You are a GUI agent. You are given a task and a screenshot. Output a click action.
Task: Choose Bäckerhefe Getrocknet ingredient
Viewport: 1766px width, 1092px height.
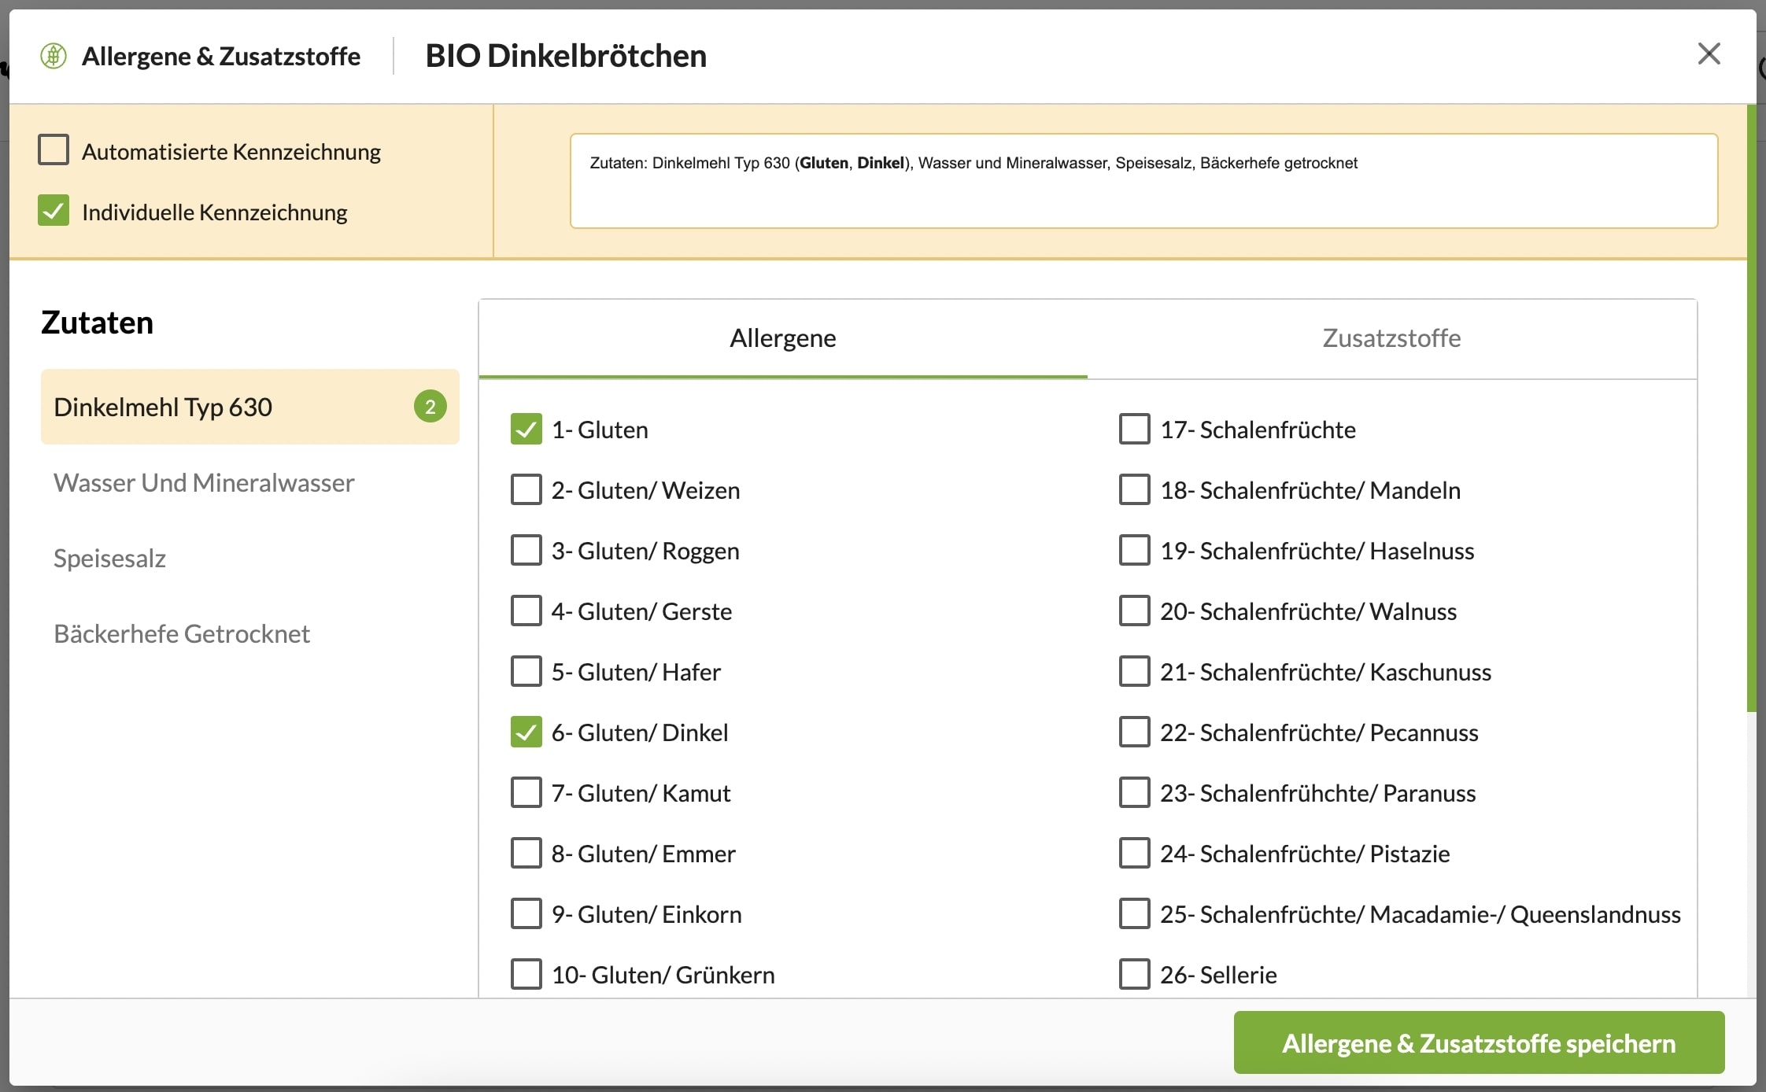(x=182, y=633)
